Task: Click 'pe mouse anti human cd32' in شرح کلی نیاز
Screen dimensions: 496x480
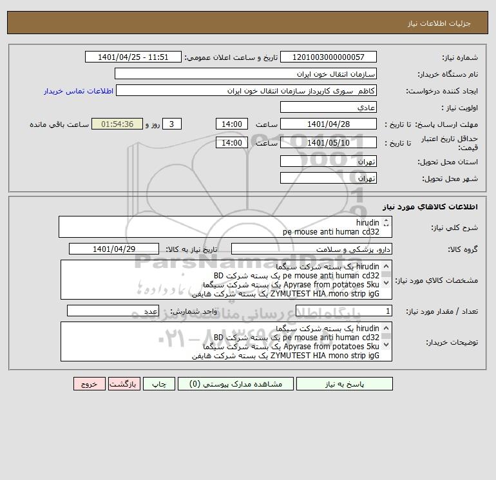Action: click(331, 232)
